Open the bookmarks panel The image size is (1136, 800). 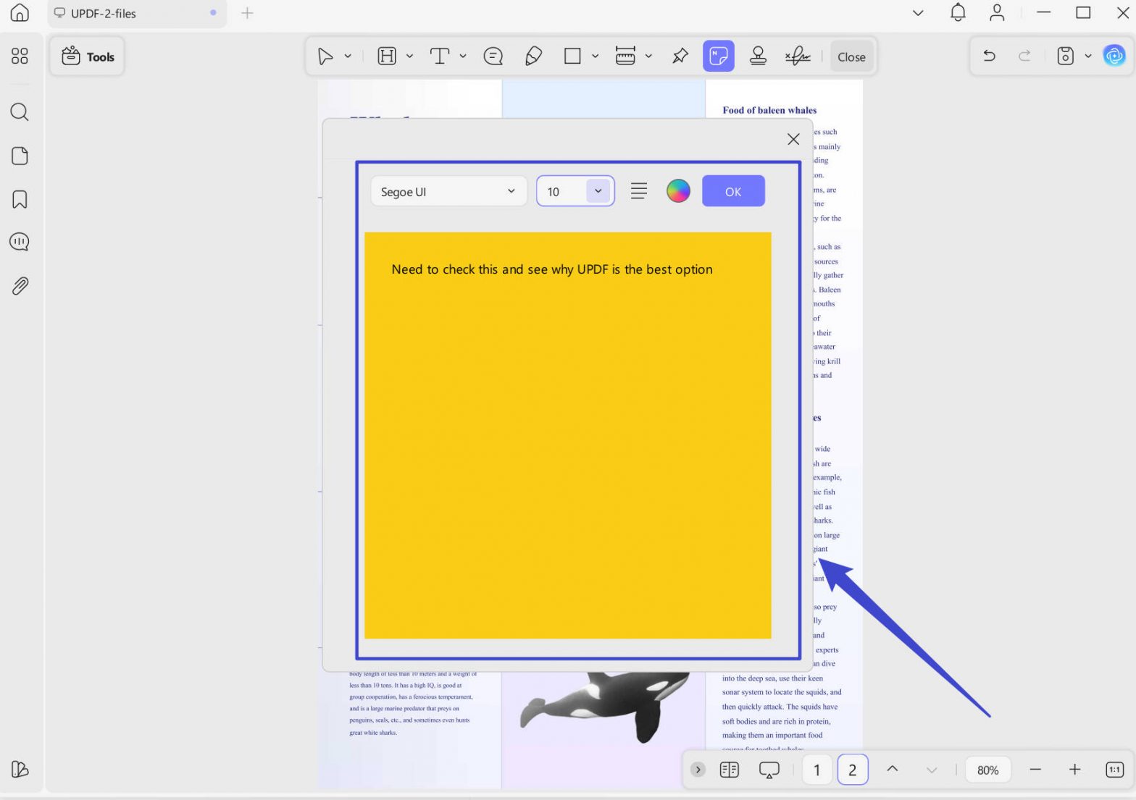pos(20,199)
